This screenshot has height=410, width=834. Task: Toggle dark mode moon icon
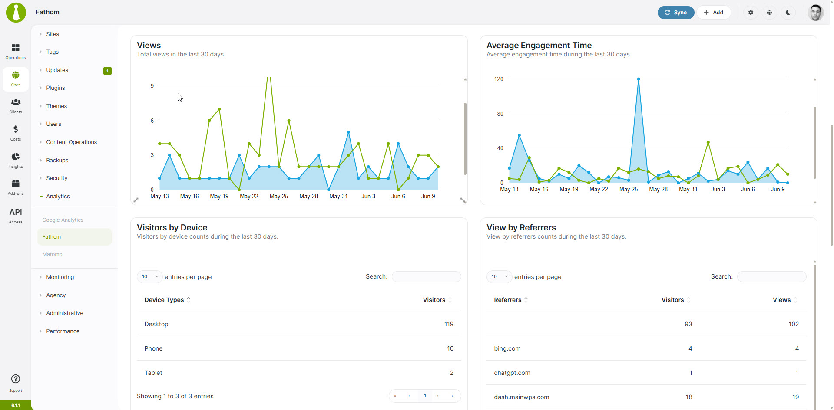click(788, 13)
